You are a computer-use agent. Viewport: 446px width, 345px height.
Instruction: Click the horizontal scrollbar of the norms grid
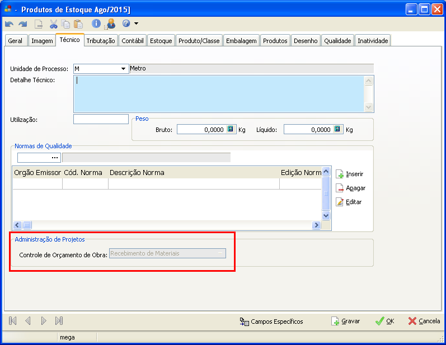[x=167, y=225]
